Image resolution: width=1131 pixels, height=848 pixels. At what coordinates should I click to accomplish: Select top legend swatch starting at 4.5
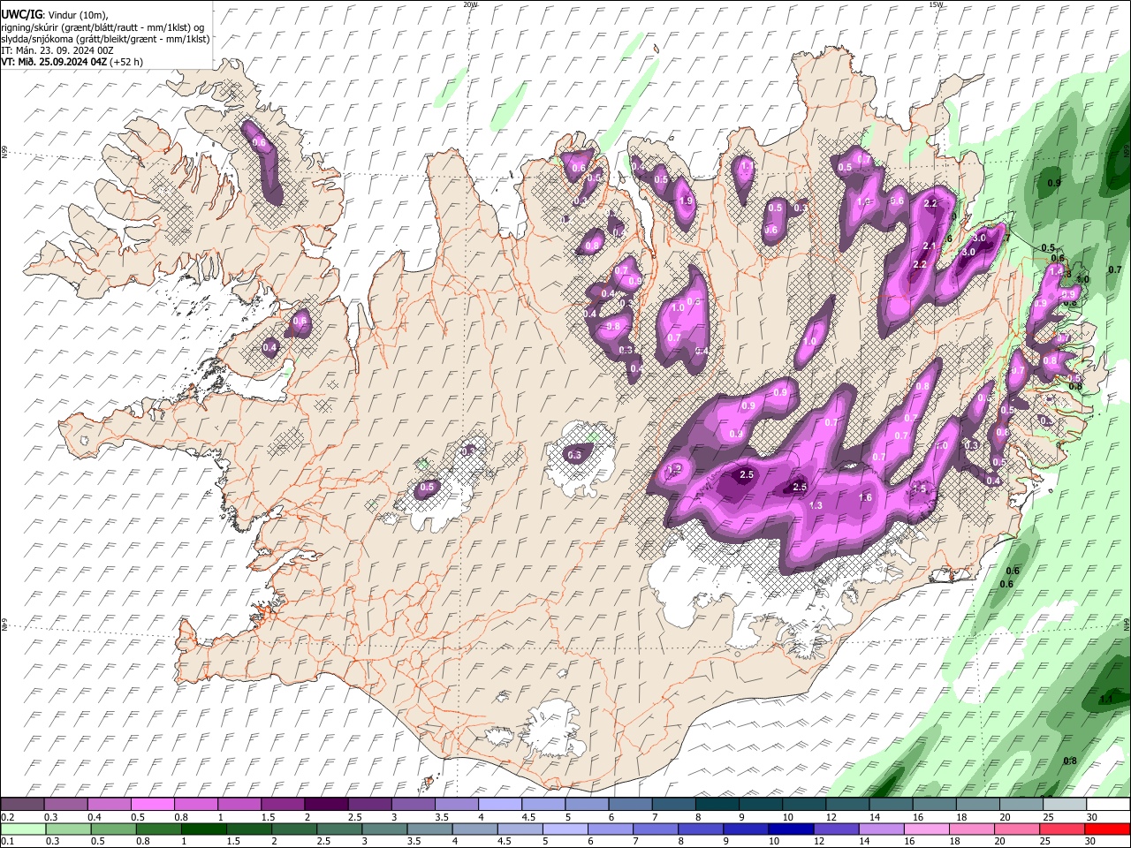point(543,804)
